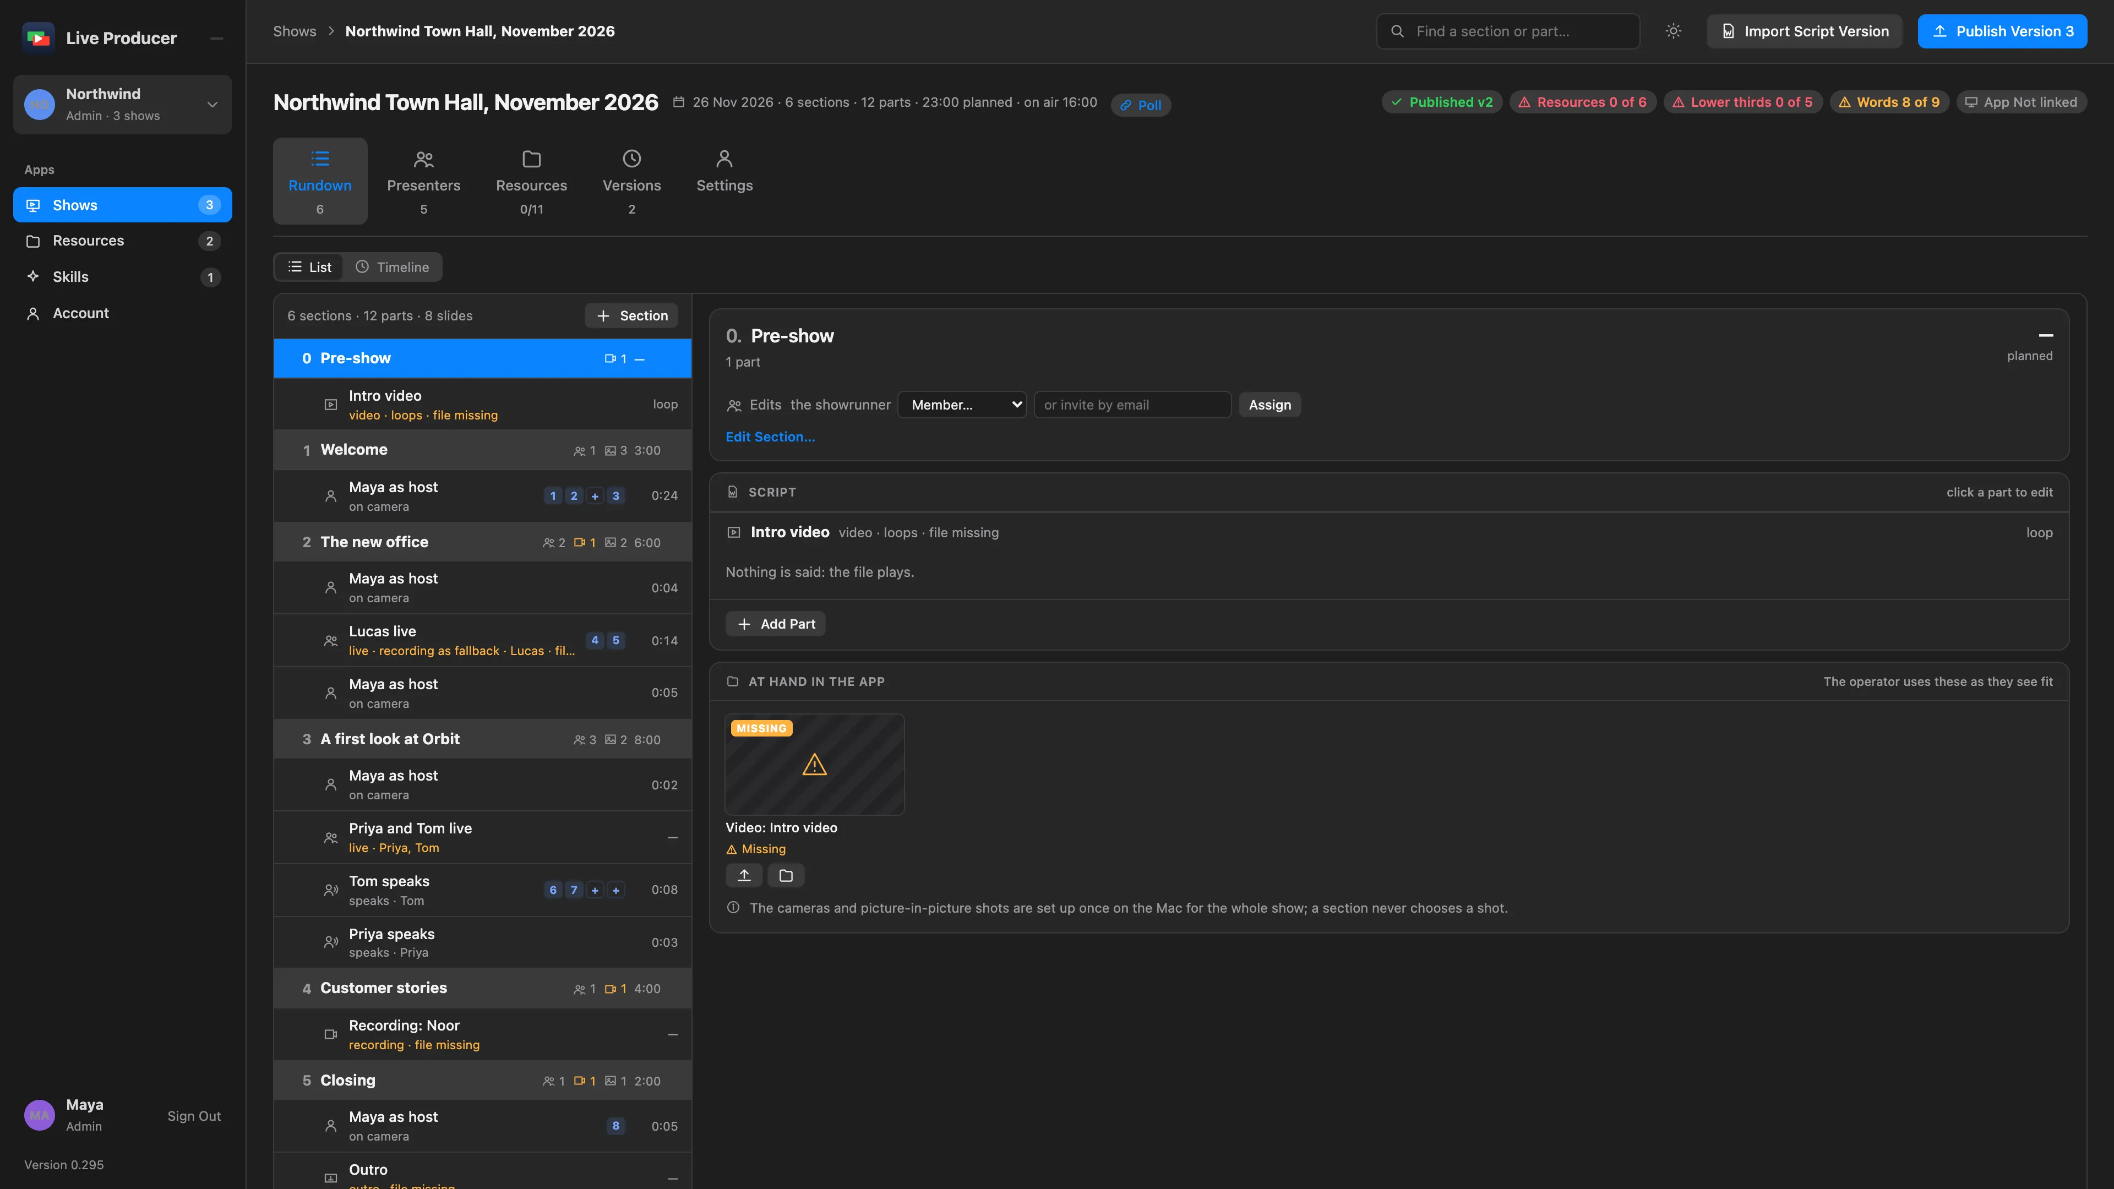
Task: Click Import Script Version button
Action: pos(1805,31)
